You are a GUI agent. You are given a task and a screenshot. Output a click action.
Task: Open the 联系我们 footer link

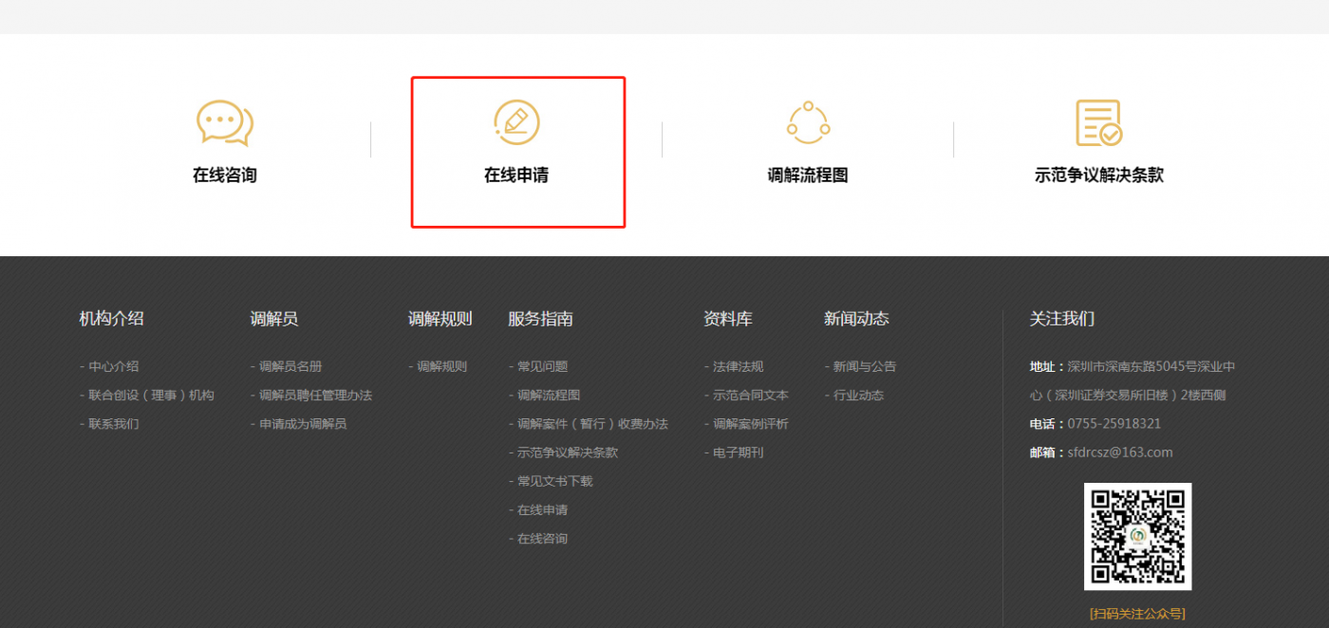pyautogui.click(x=109, y=424)
